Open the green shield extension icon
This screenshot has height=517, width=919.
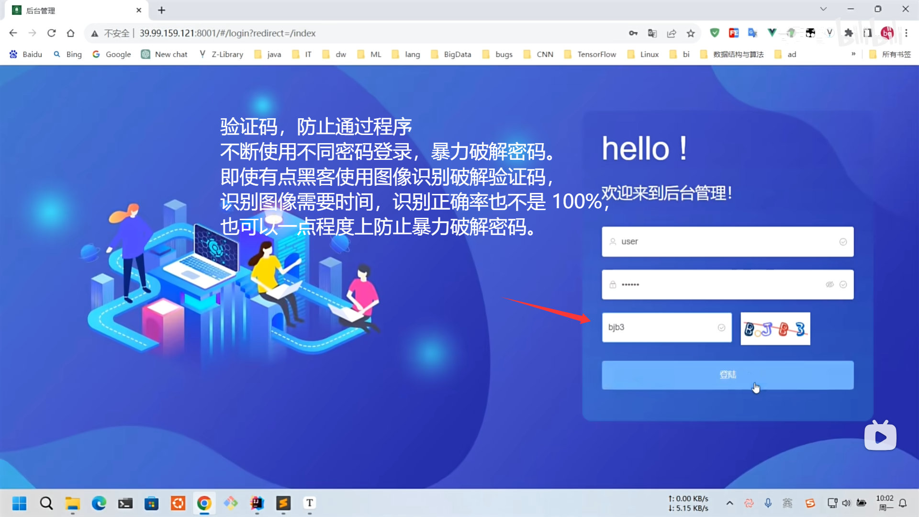[715, 33]
